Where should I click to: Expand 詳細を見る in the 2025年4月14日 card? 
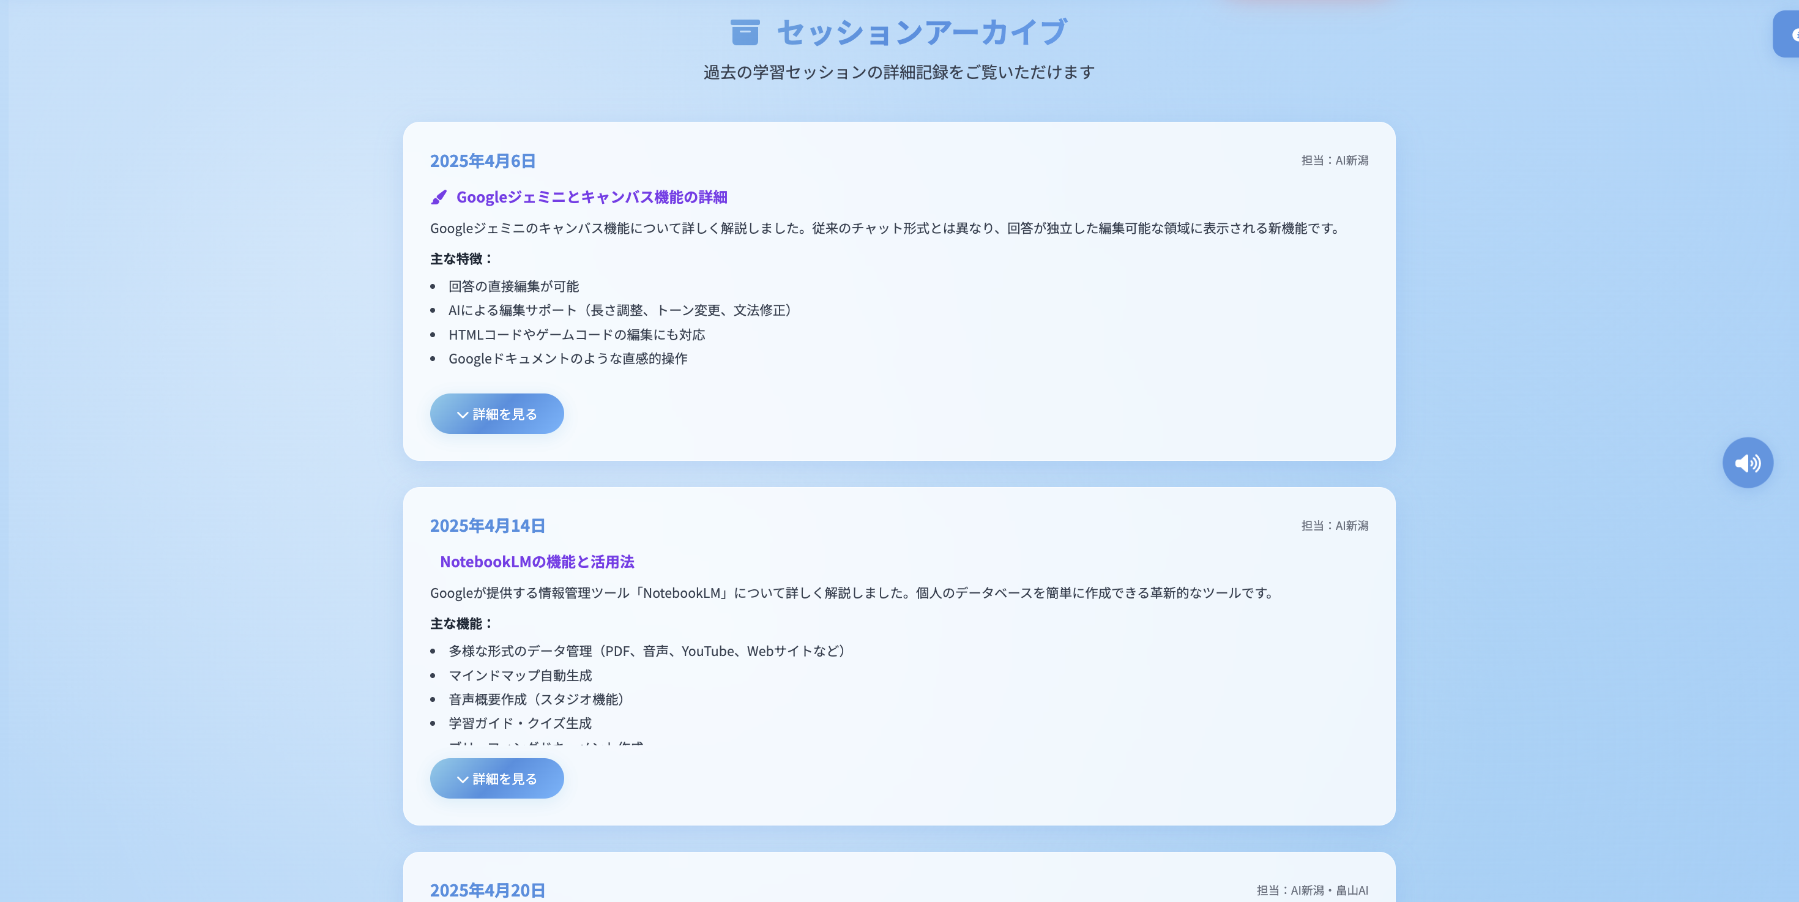click(x=496, y=778)
